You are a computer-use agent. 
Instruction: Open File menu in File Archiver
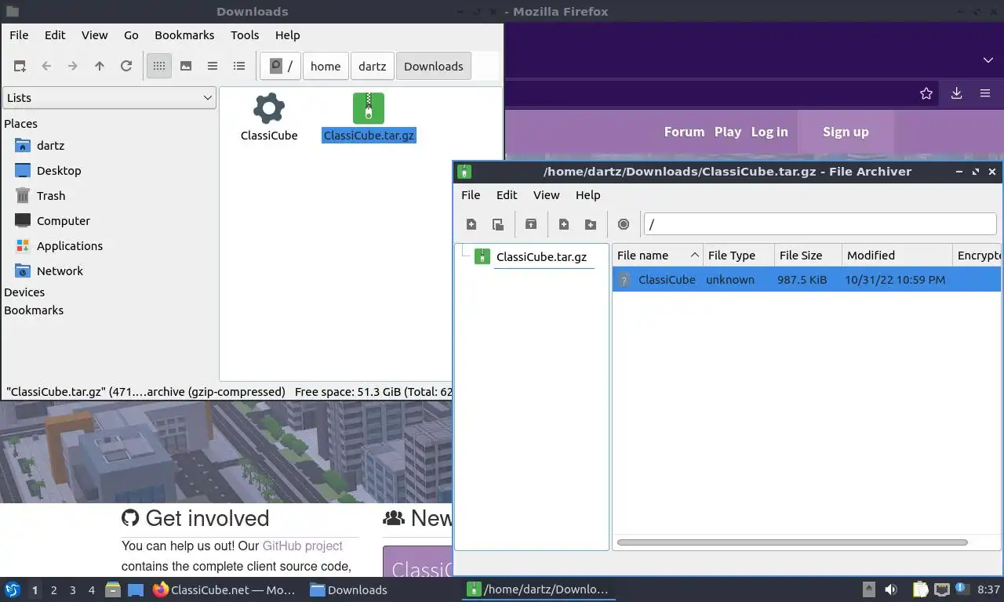471,195
